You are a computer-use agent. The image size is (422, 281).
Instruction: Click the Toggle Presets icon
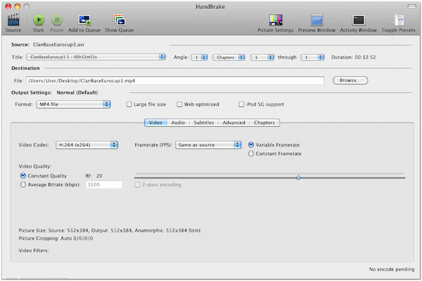[399, 20]
